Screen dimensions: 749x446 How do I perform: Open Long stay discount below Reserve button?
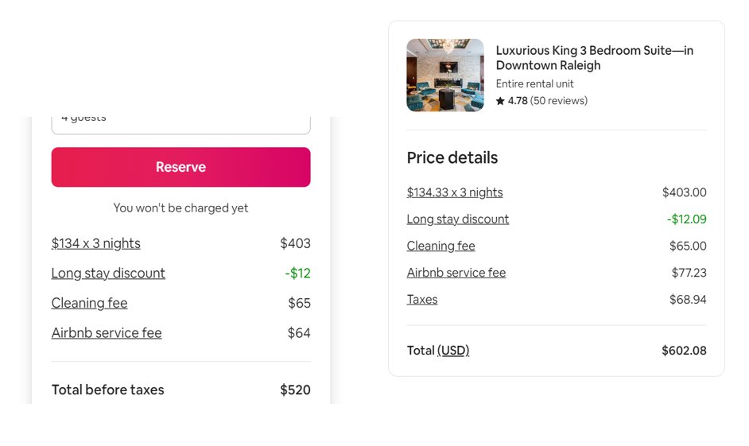(108, 273)
